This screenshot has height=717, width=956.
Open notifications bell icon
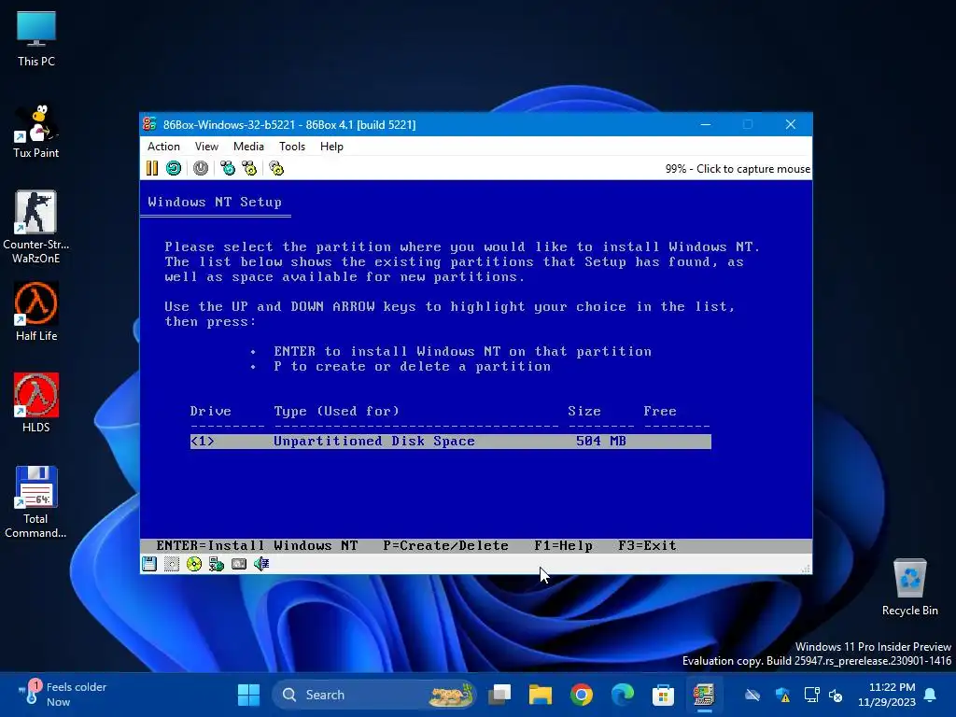[x=931, y=695]
